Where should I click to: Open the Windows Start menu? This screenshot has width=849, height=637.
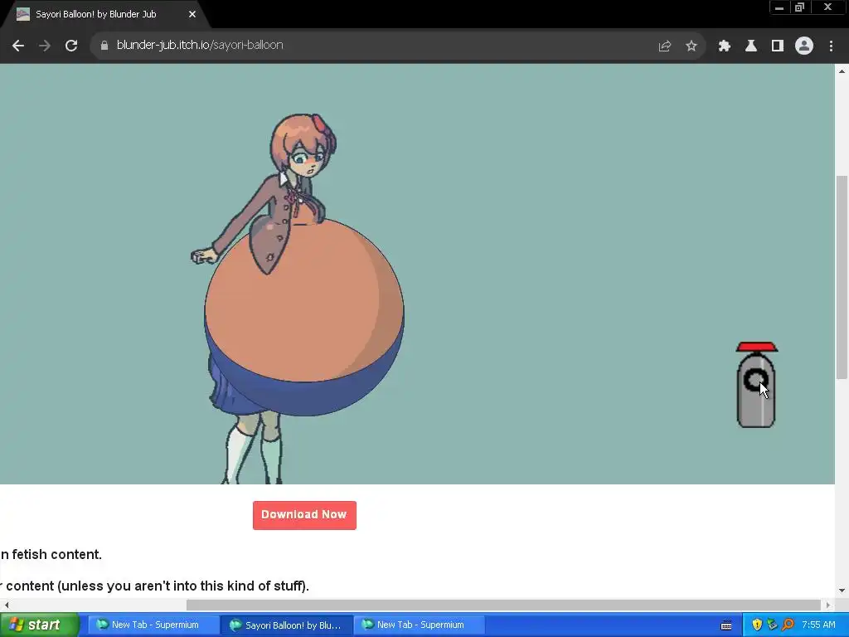pos(38,625)
